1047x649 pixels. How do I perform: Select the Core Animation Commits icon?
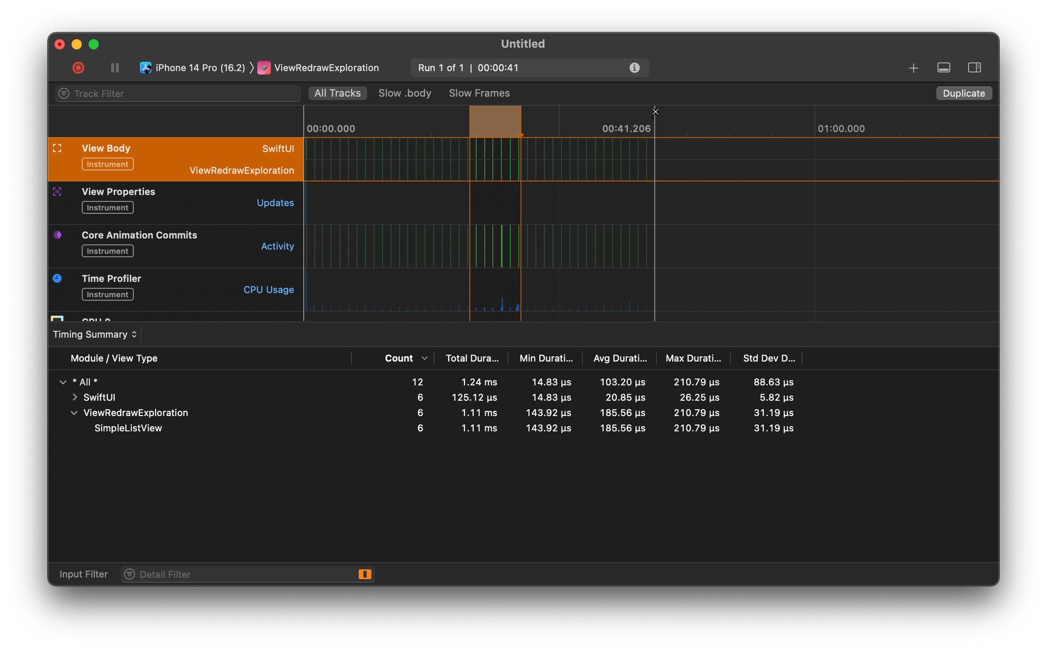58,235
